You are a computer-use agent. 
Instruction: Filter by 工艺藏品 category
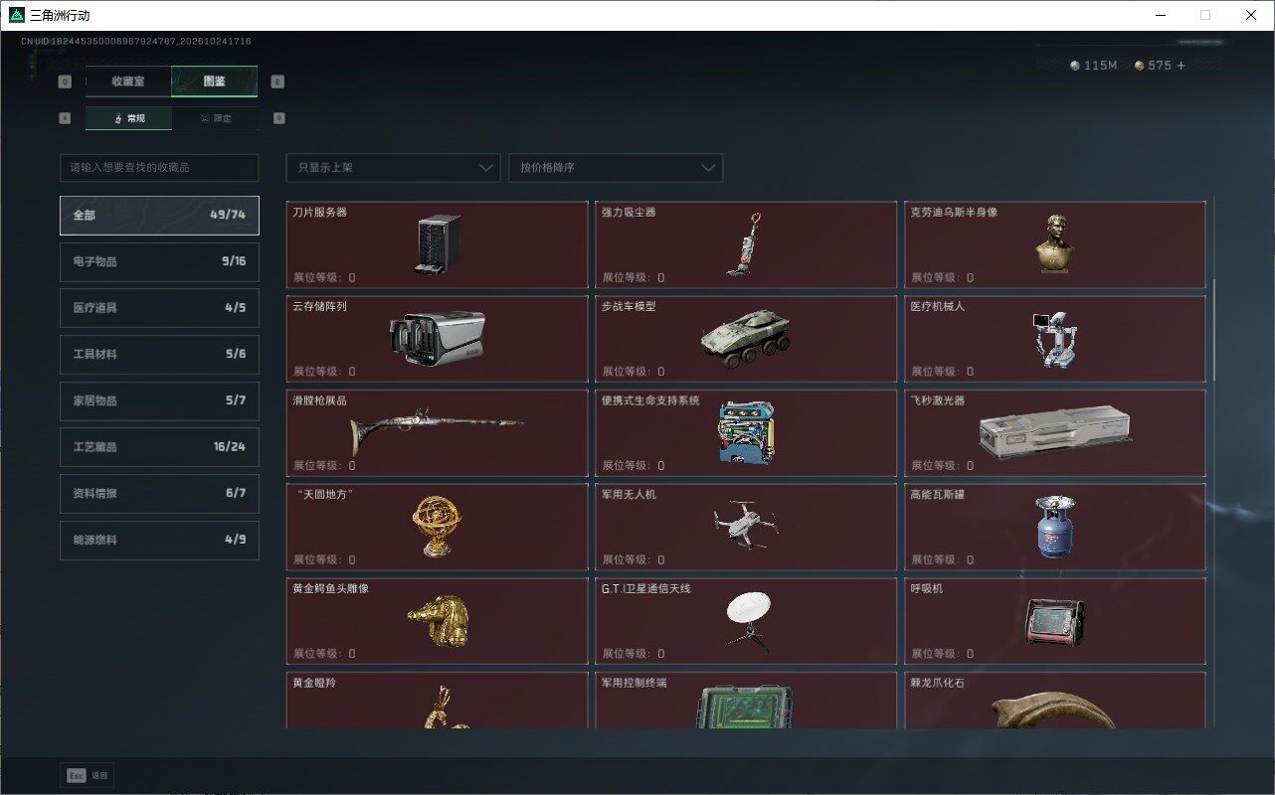[x=159, y=447]
